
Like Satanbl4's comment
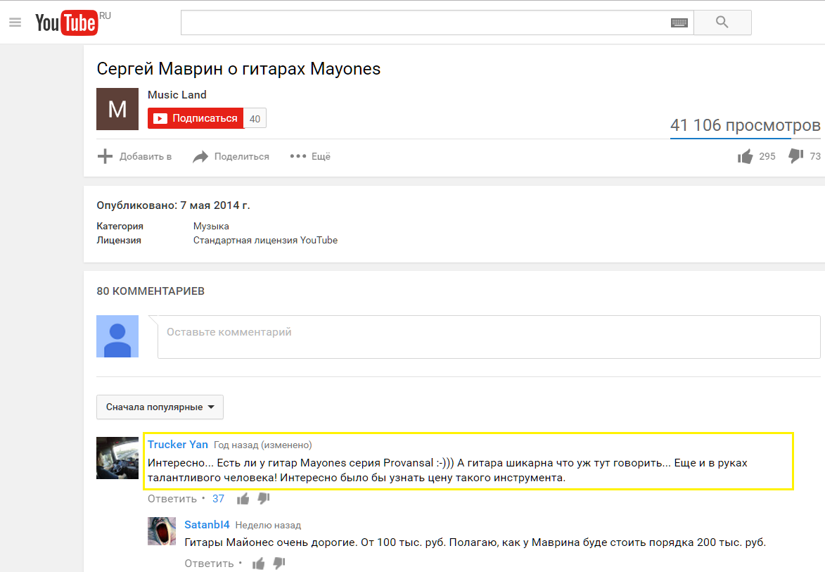[258, 564]
